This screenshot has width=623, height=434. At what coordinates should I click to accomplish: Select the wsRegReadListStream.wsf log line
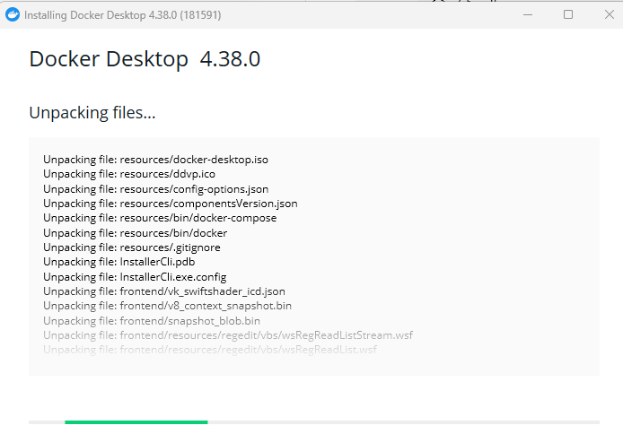click(x=228, y=335)
